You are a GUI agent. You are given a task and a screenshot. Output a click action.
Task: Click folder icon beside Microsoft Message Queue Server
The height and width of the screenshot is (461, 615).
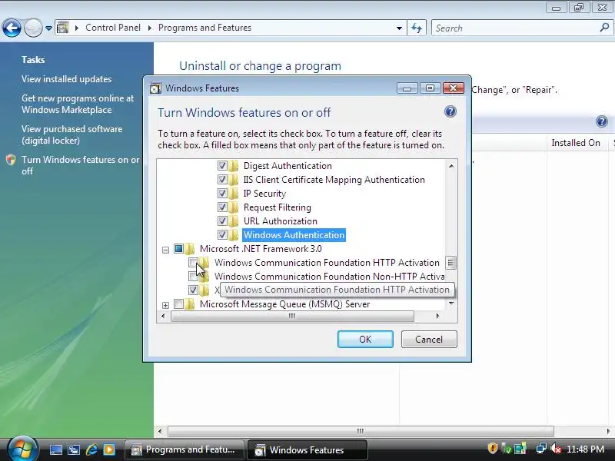[190, 303]
